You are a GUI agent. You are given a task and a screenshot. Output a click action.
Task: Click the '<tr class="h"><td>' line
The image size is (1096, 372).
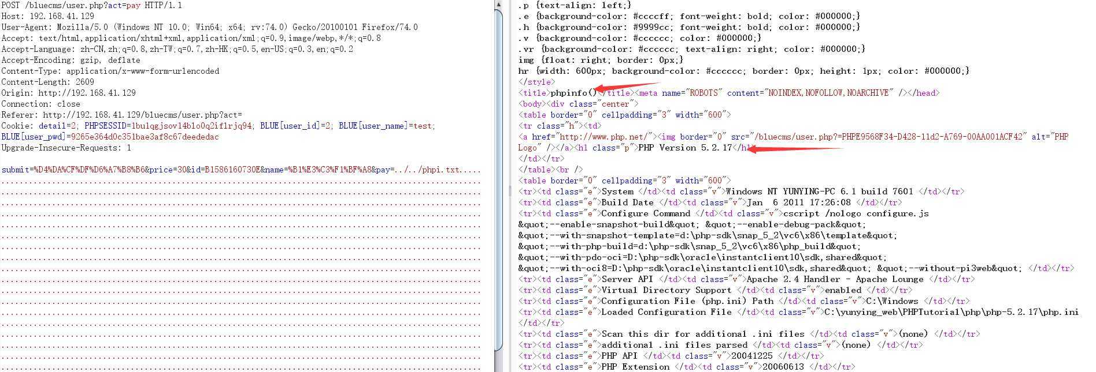[x=560, y=126]
